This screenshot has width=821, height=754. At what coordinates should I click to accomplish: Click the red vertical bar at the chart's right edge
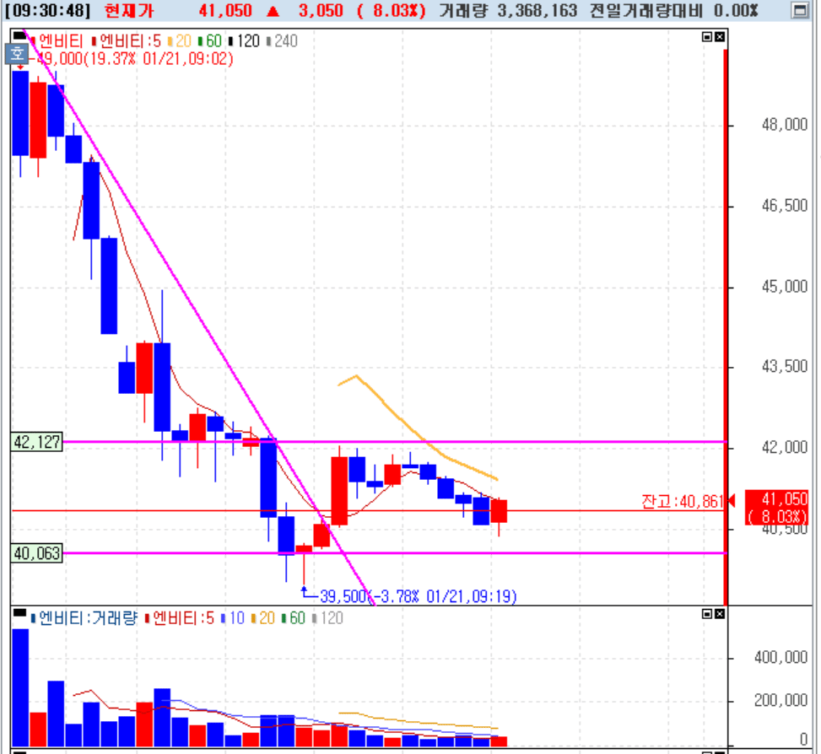coord(725,327)
